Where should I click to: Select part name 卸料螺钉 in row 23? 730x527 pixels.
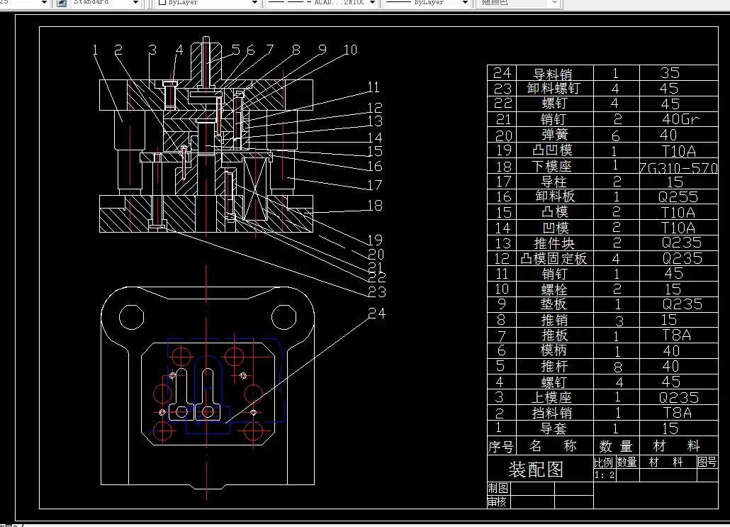point(553,89)
